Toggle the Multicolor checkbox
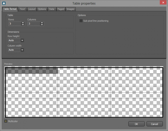168x131 pixels. click(x=6, y=121)
